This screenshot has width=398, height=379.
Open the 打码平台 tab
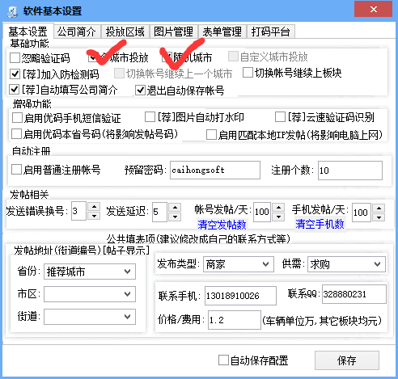pyautogui.click(x=270, y=32)
